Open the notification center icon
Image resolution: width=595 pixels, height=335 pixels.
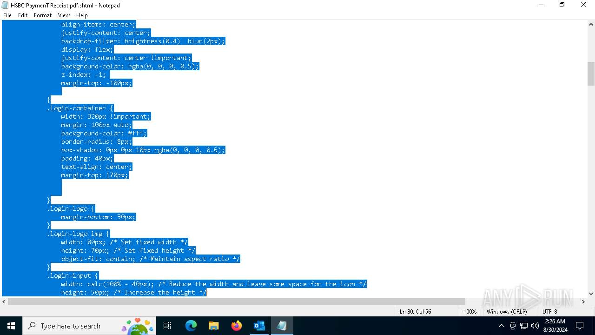[580, 326]
